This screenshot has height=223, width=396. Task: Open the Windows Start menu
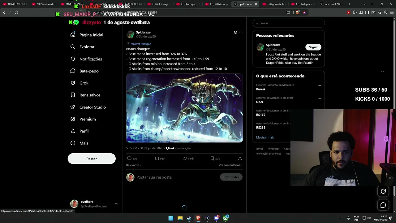(x=171, y=218)
